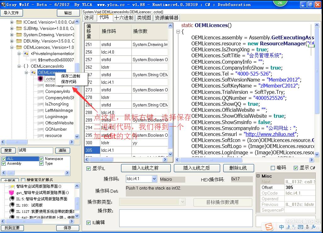Click the namespace braces icon beside OEMLicencesInfo
The height and width of the screenshot is (233, 323).
tap(26, 66)
